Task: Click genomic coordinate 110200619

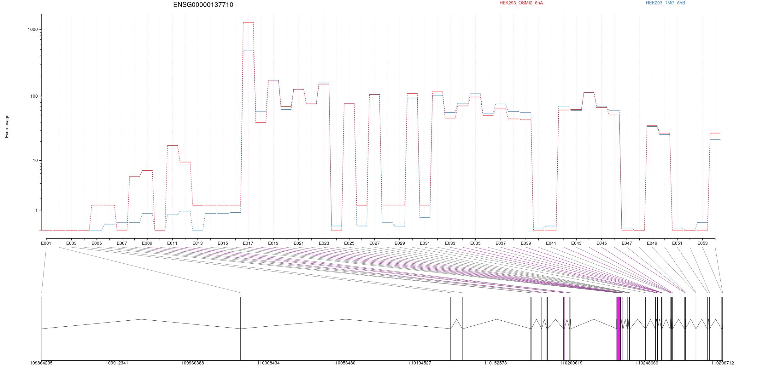Action: [571, 363]
